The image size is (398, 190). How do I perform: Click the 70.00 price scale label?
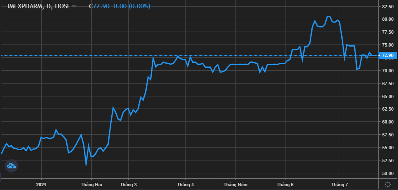point(388,70)
